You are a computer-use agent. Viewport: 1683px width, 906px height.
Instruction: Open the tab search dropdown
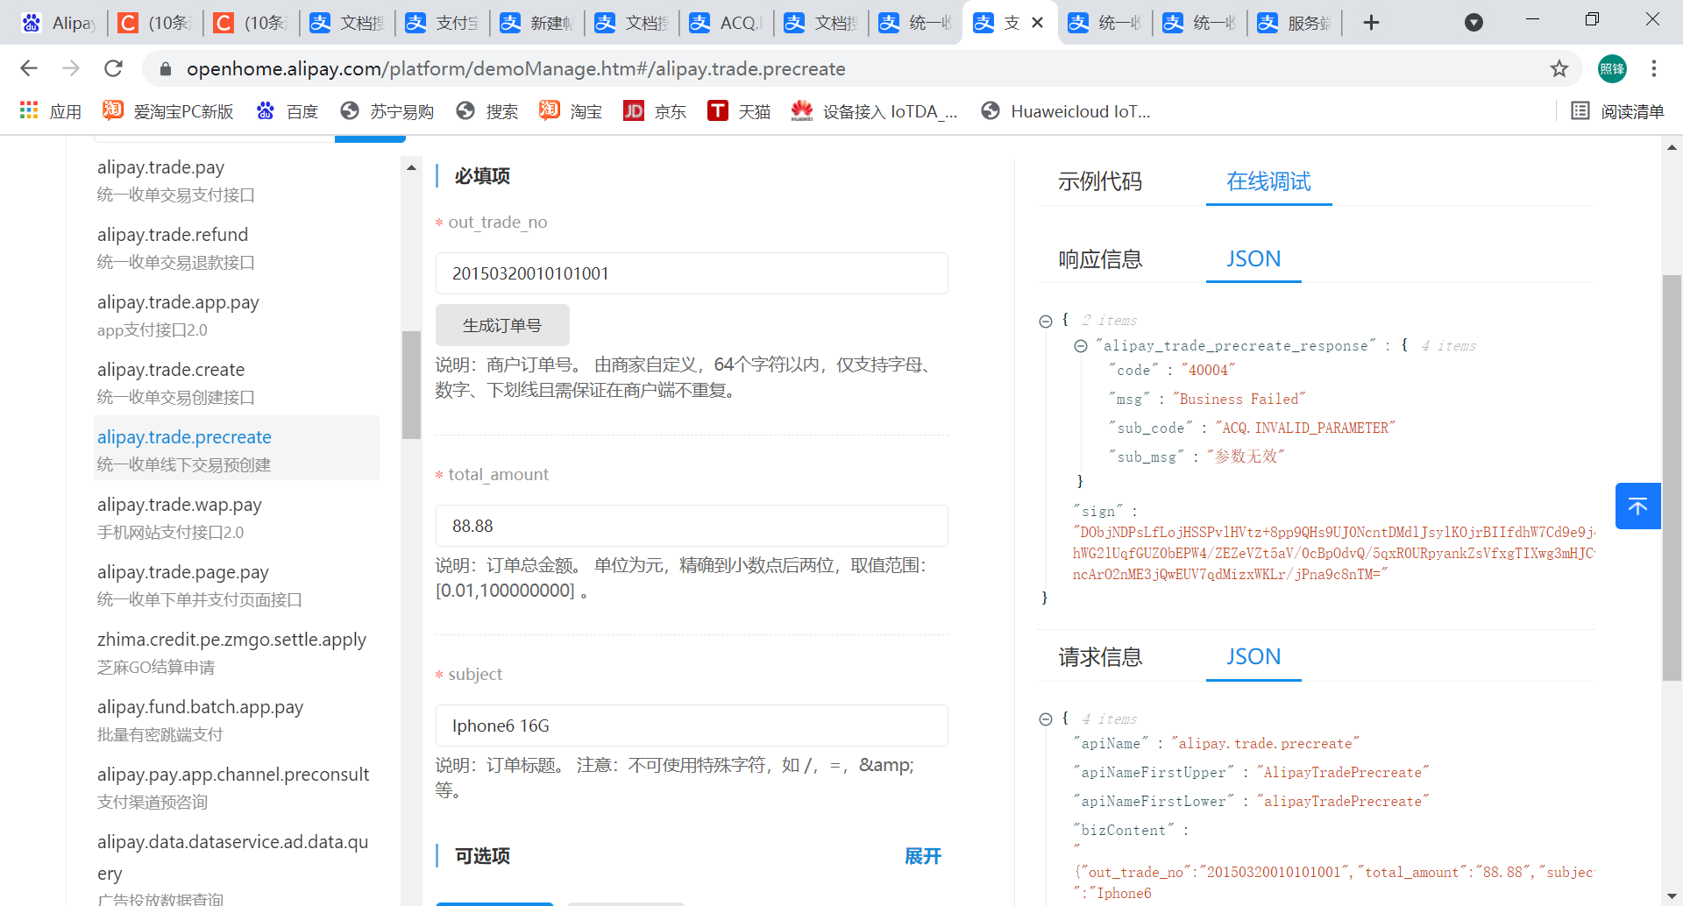click(x=1474, y=23)
